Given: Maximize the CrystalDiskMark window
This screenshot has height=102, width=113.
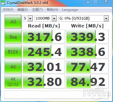Looking at the screenshot, I should click(95, 2).
